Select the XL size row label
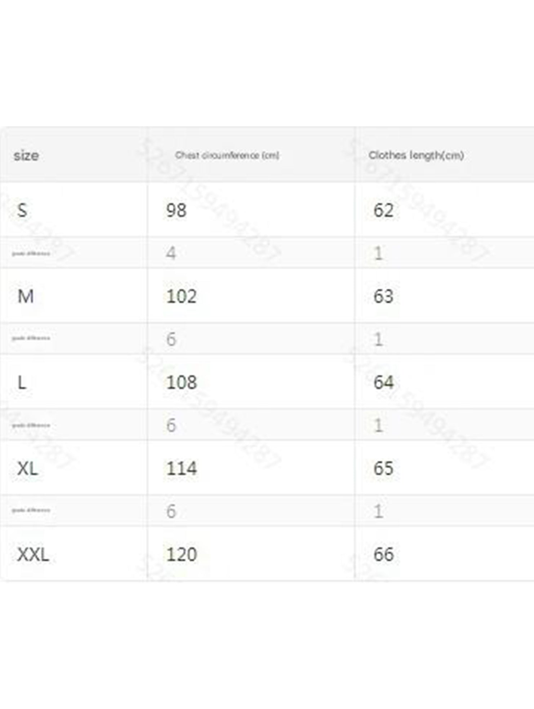This screenshot has width=534, height=709. tap(27, 468)
